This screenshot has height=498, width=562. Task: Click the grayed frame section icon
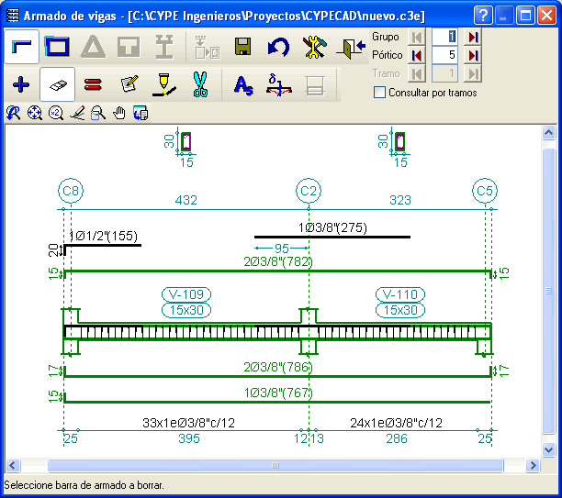click(315, 85)
